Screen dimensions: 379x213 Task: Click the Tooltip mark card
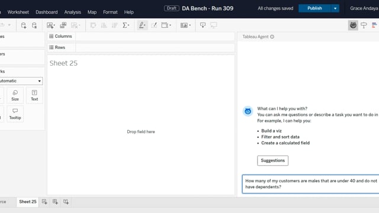coord(15,114)
